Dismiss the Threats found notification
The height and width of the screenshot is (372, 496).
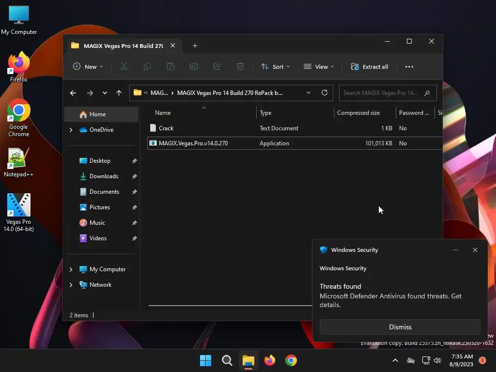[400, 327]
